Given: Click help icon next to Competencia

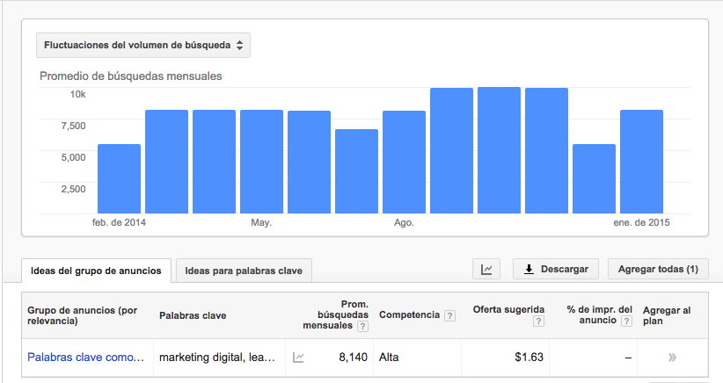Looking at the screenshot, I should point(449,315).
